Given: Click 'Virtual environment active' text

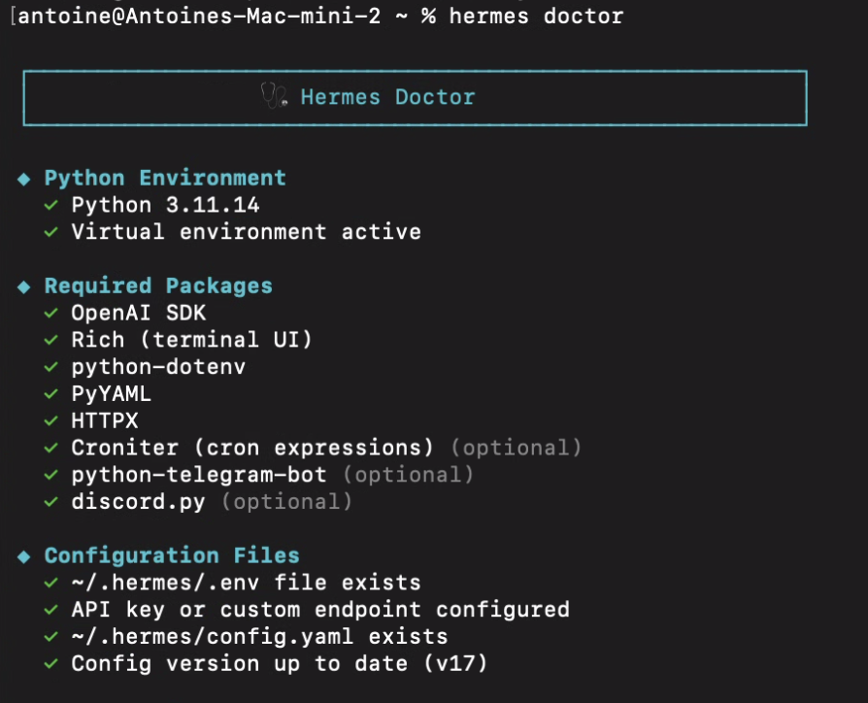Looking at the screenshot, I should [x=247, y=232].
